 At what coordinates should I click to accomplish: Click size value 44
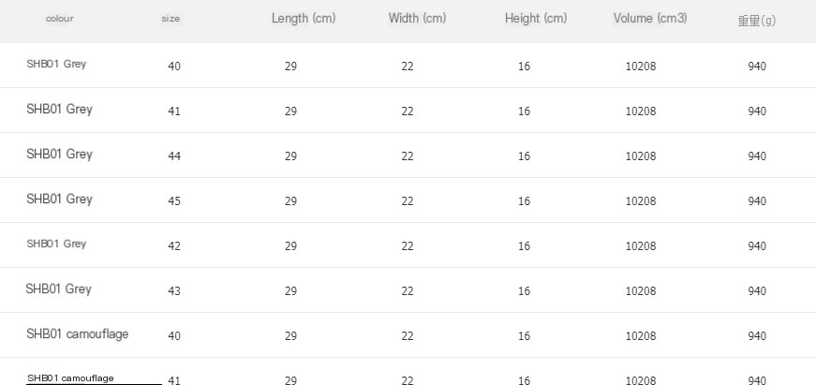[174, 156]
